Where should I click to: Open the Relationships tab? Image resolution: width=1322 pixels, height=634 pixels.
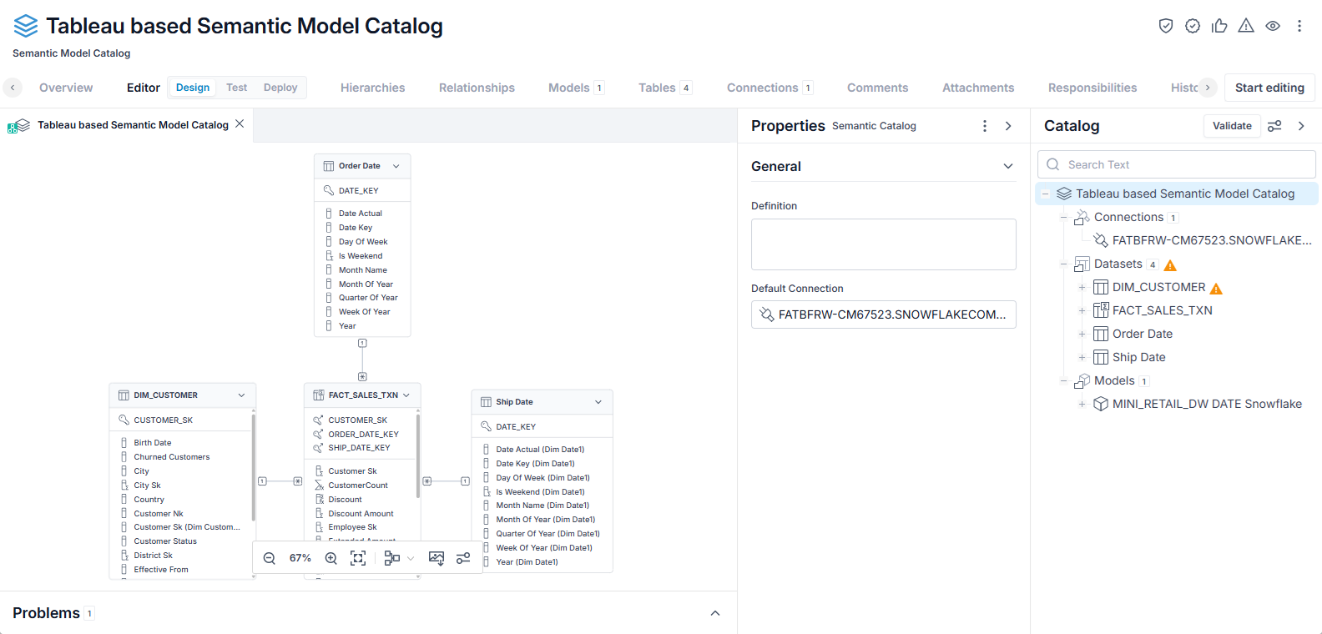[477, 88]
